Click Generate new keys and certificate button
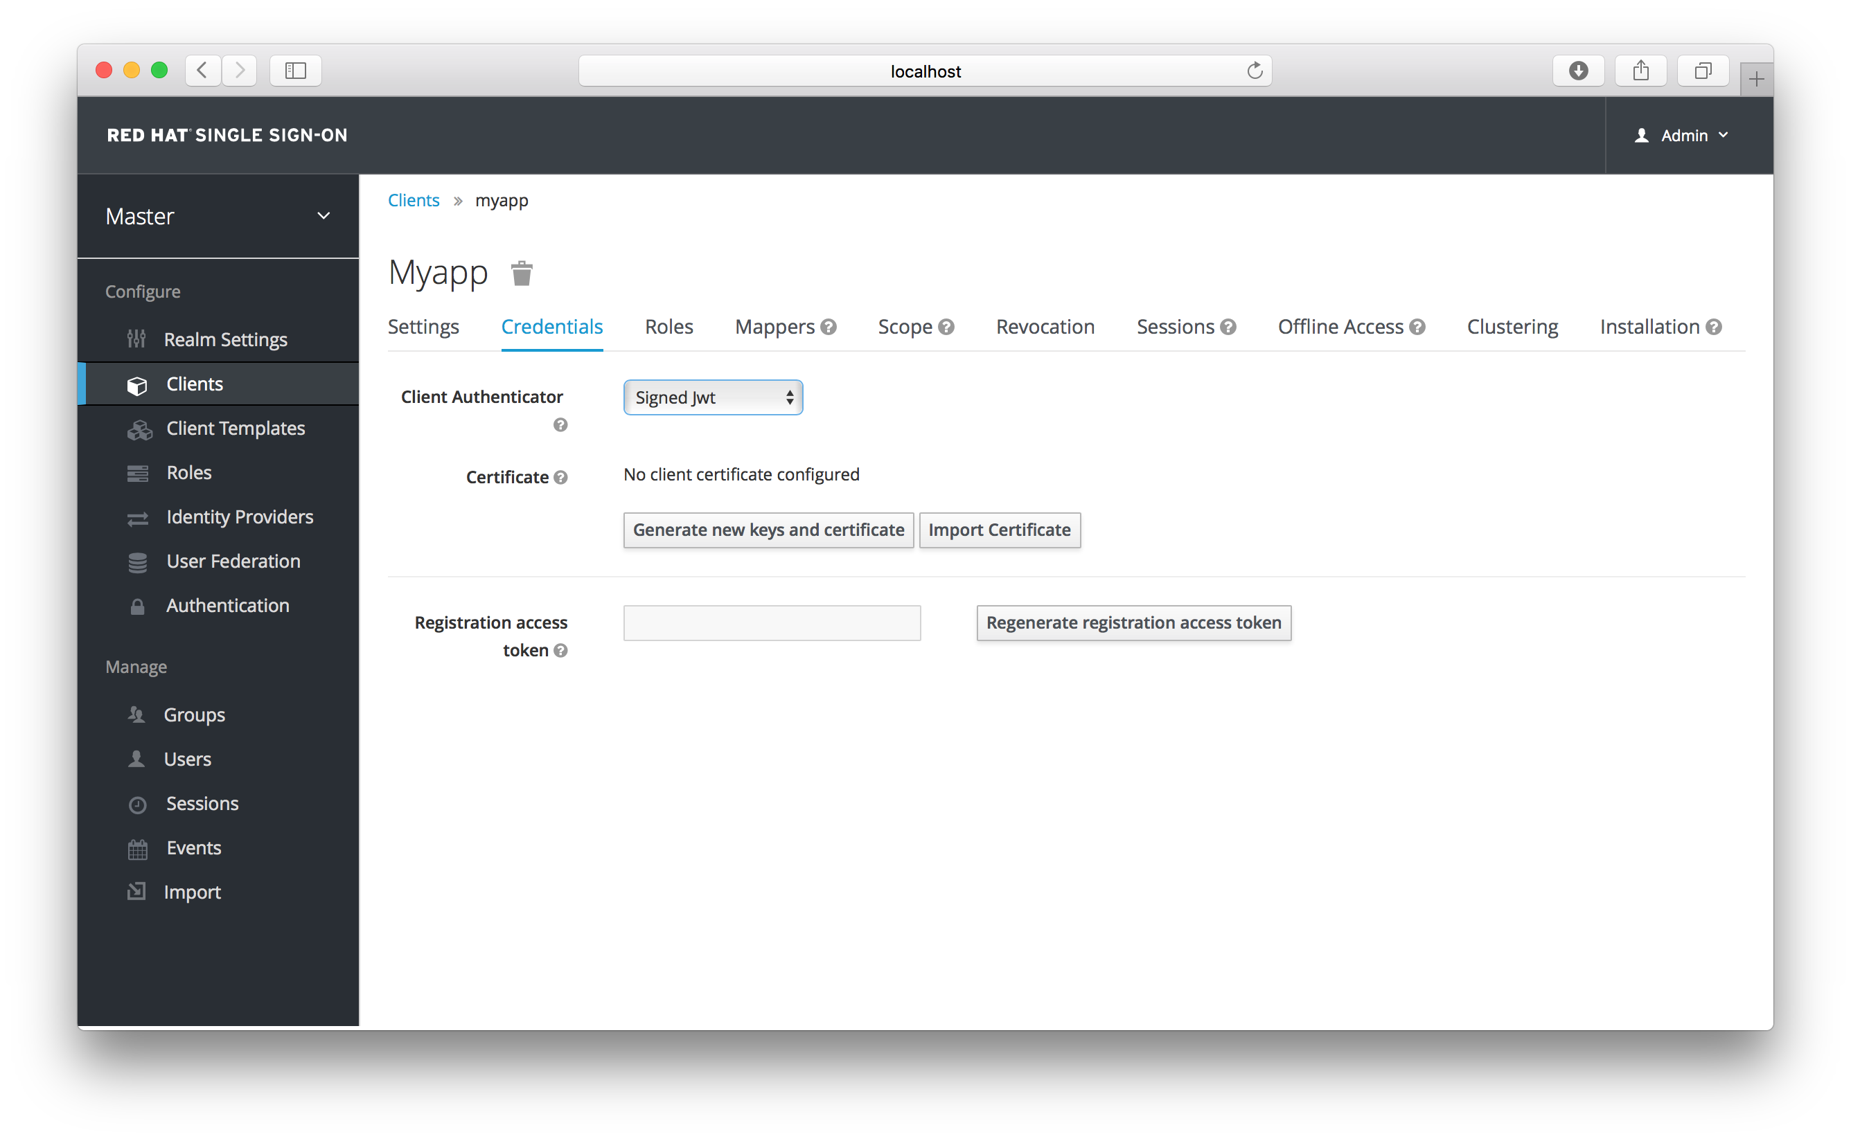Image resolution: width=1851 pixels, height=1141 pixels. (768, 529)
